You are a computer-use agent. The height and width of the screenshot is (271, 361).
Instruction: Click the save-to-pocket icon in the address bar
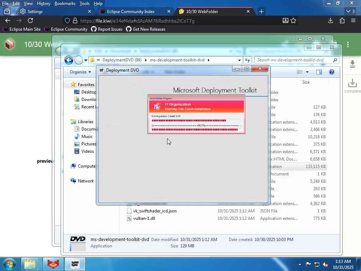(x=285, y=20)
